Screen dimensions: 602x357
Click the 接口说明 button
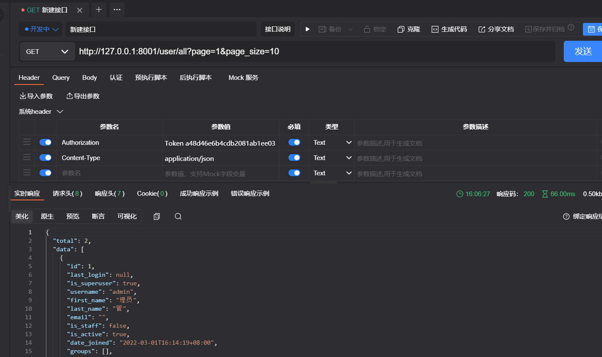[x=277, y=29]
